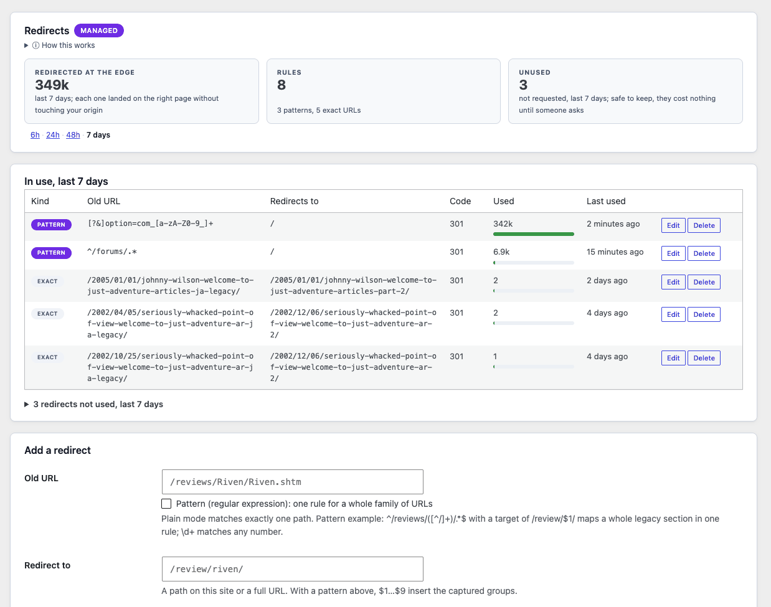Delete the johnny-wilson 2005/01/01 redirect
The image size is (771, 607).
[x=704, y=282]
